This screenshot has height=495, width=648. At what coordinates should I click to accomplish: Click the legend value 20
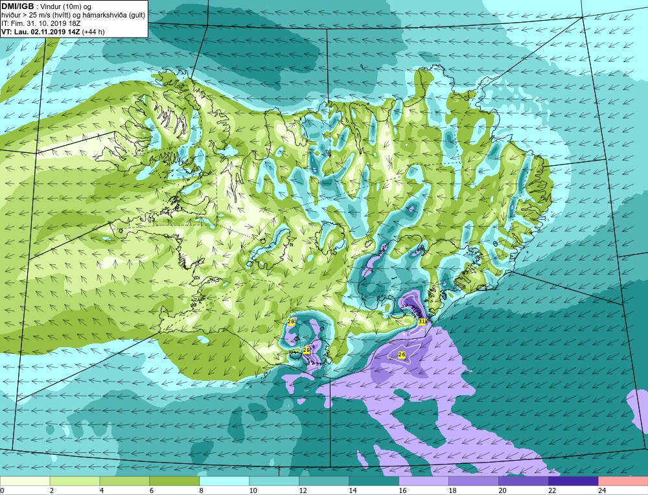click(x=502, y=490)
